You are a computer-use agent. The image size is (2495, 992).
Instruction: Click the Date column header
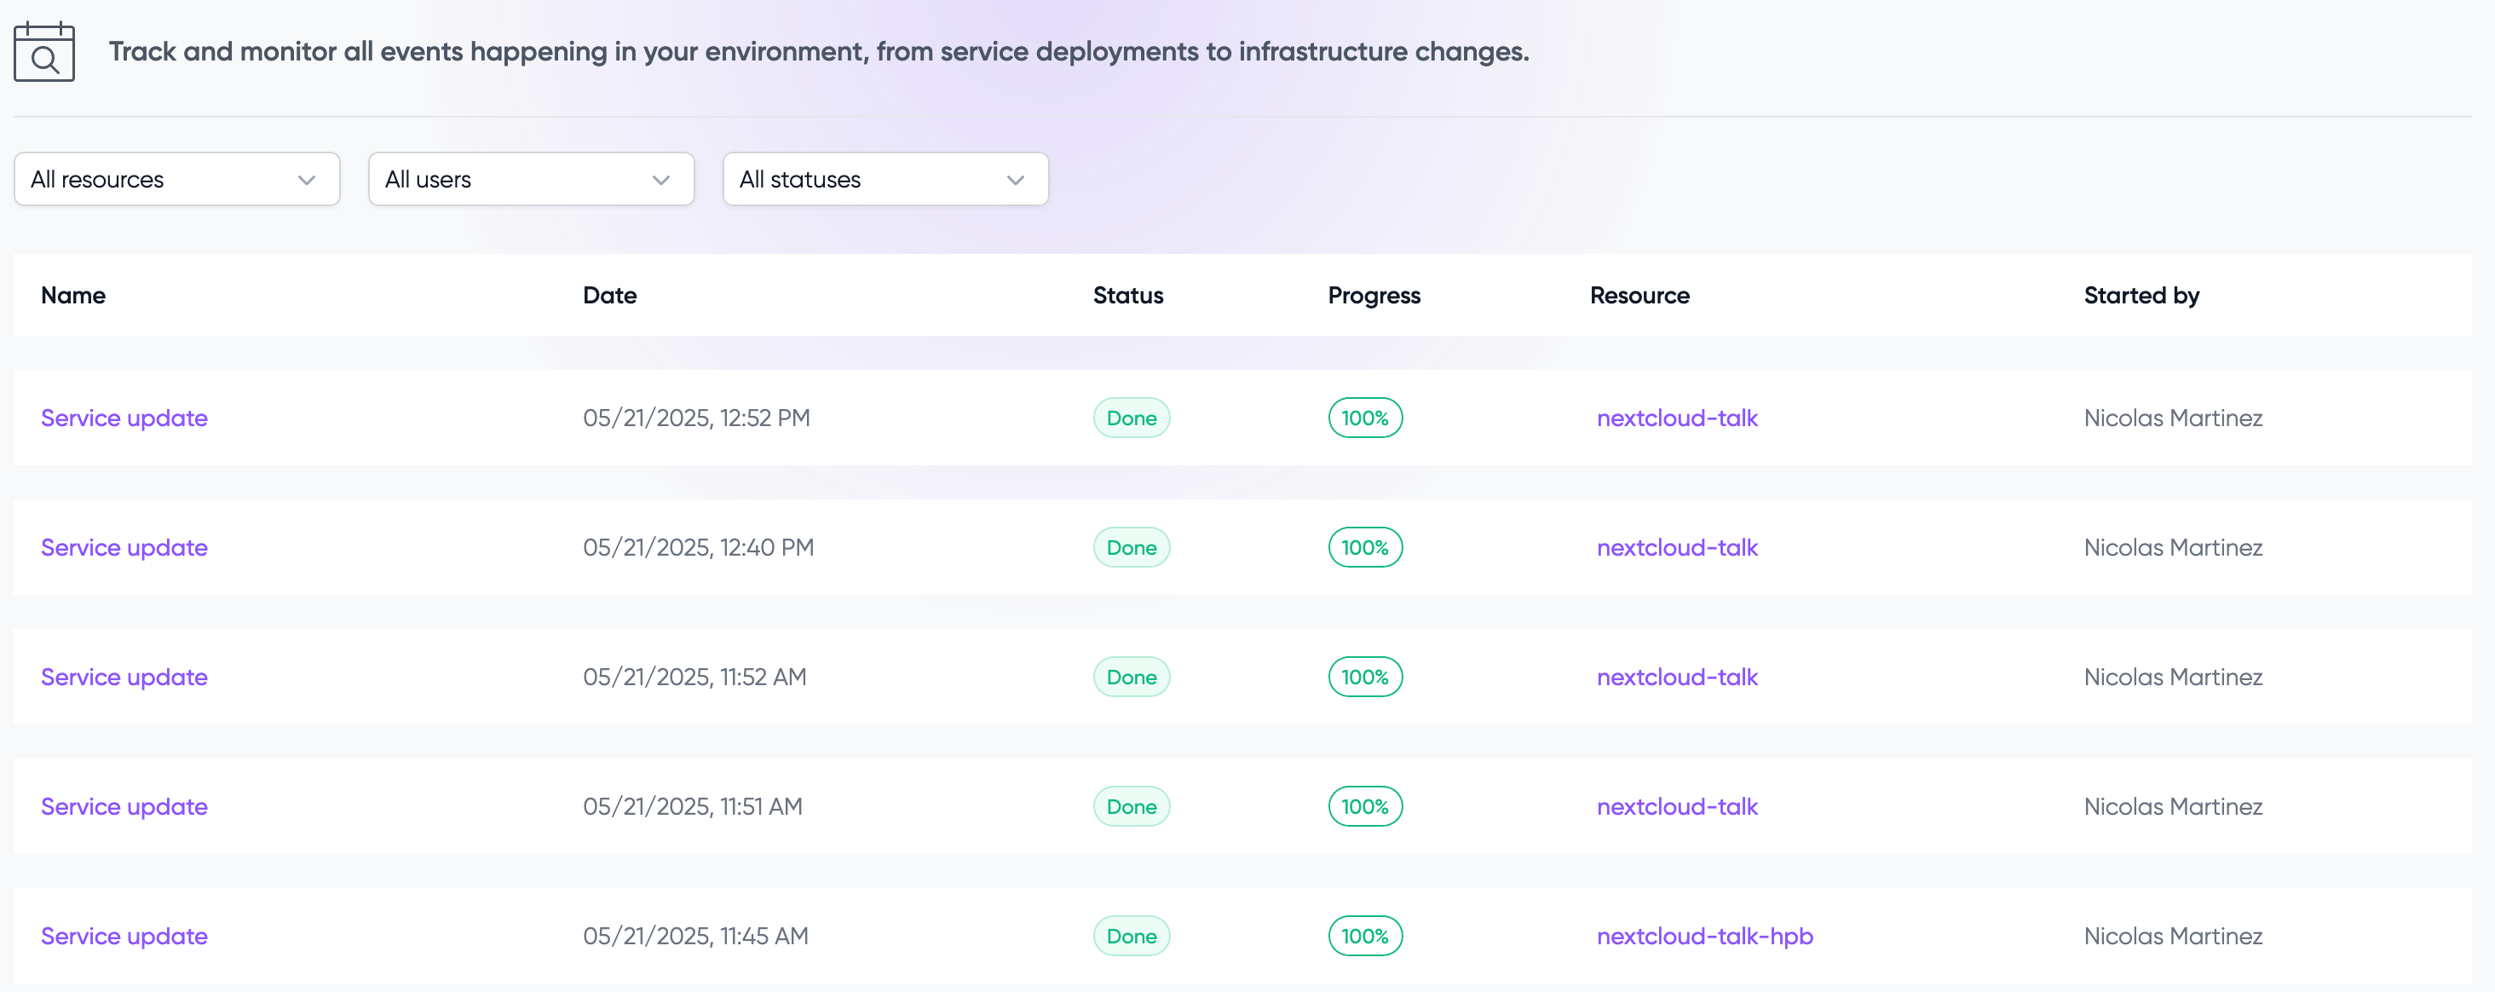click(609, 296)
